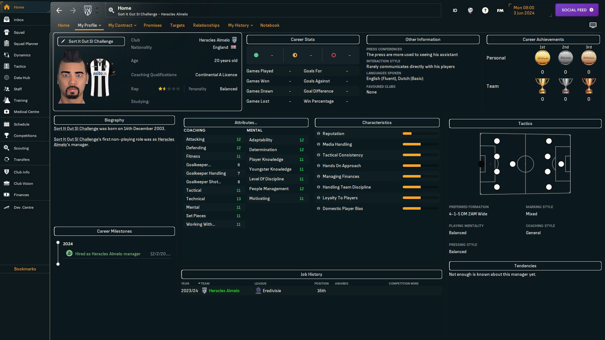Click the Personal Gold medal icon
The image size is (605, 340).
[542, 58]
